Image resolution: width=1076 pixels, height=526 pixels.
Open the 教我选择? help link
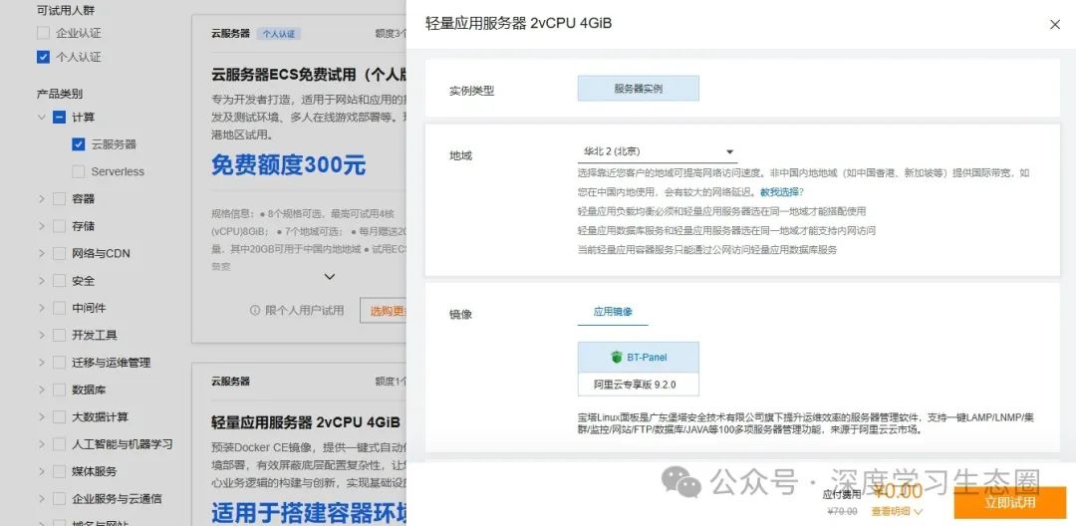tap(782, 192)
